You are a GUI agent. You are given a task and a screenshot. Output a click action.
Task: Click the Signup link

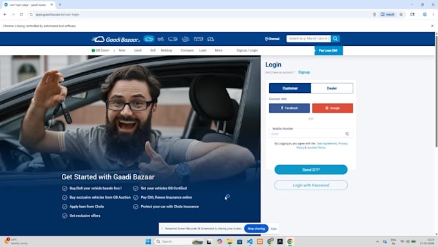(304, 72)
